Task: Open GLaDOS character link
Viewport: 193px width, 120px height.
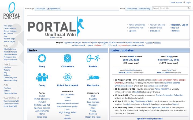Action: (93, 99)
